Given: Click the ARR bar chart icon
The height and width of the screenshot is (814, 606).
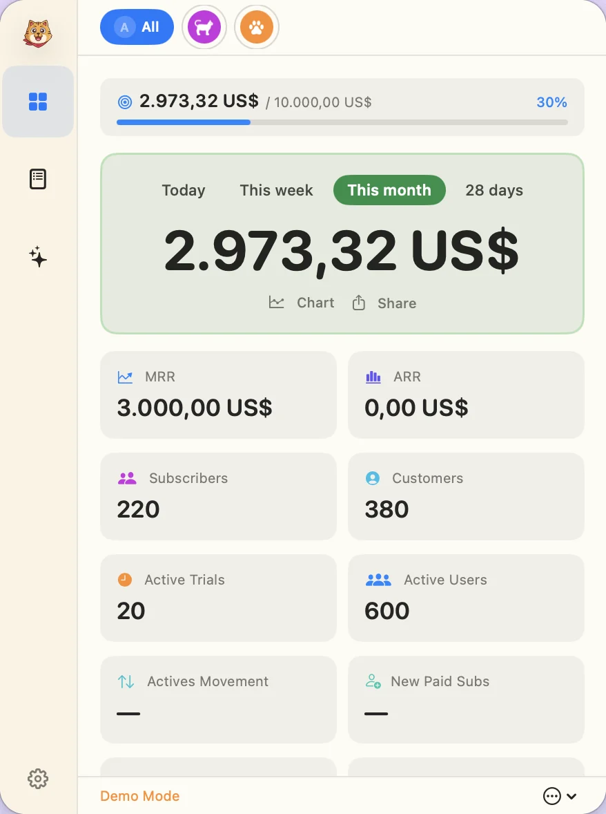Looking at the screenshot, I should (x=373, y=377).
